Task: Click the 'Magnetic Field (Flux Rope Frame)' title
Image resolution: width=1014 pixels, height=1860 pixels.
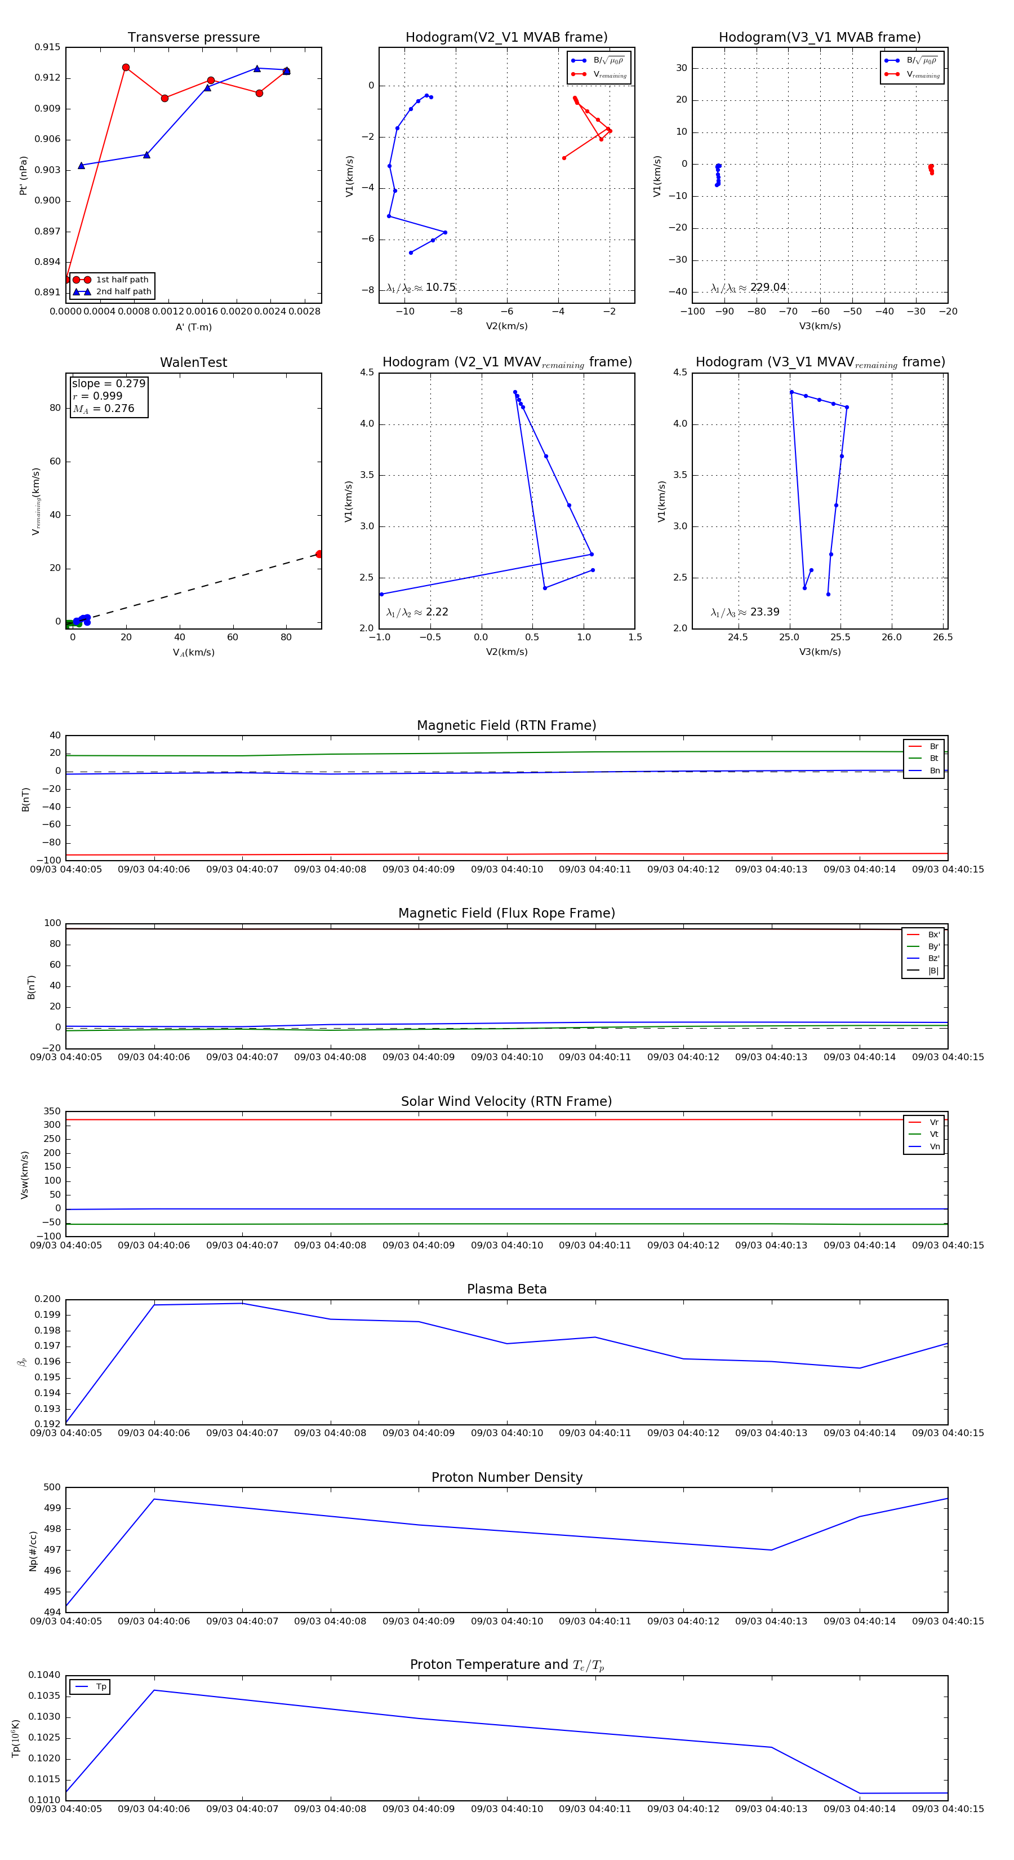Action: click(506, 914)
